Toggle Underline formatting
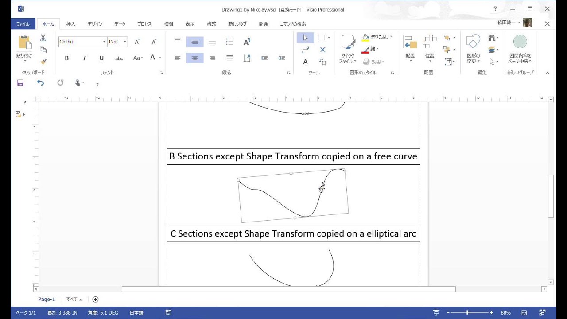 click(101, 58)
